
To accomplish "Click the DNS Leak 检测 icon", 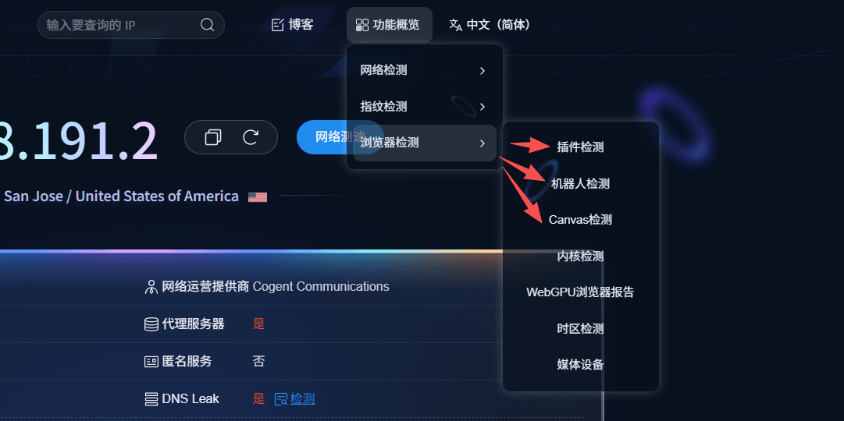I will point(281,399).
